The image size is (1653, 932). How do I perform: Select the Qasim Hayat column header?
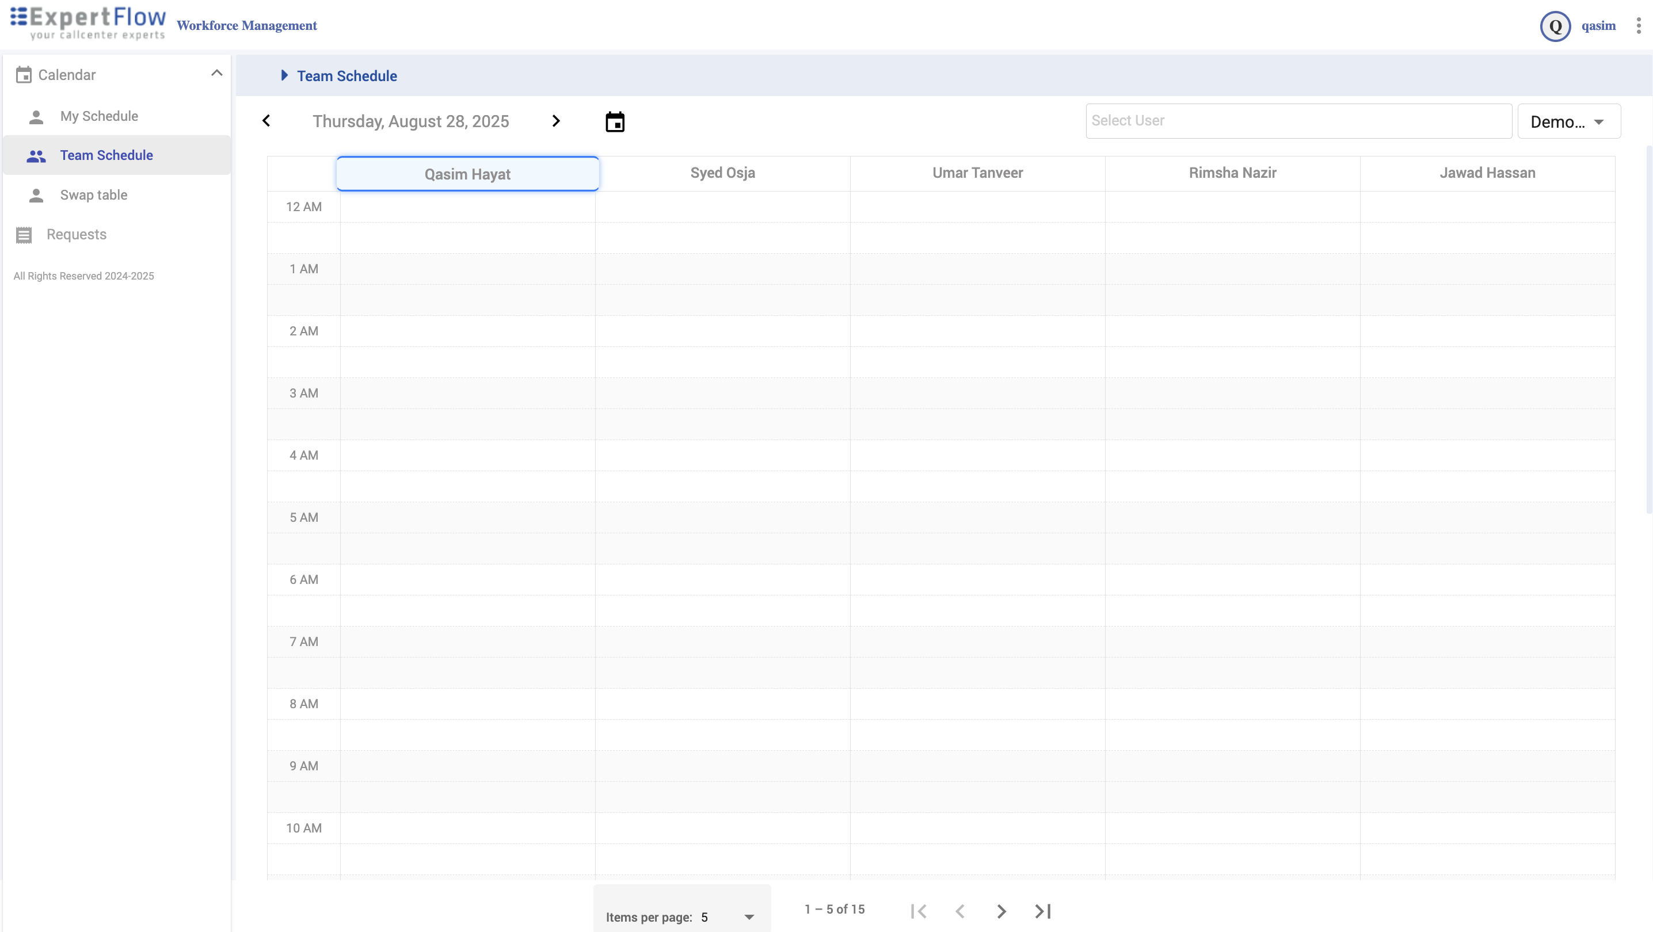coord(467,174)
